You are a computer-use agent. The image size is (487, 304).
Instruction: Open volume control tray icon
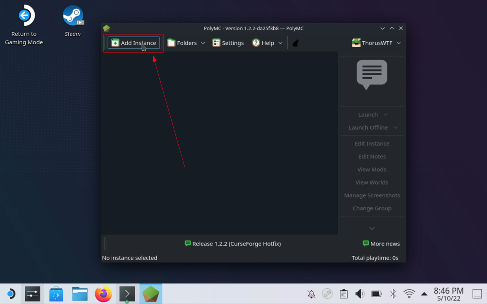(360, 294)
